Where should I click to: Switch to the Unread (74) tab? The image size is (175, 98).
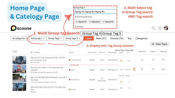coord(117,38)
